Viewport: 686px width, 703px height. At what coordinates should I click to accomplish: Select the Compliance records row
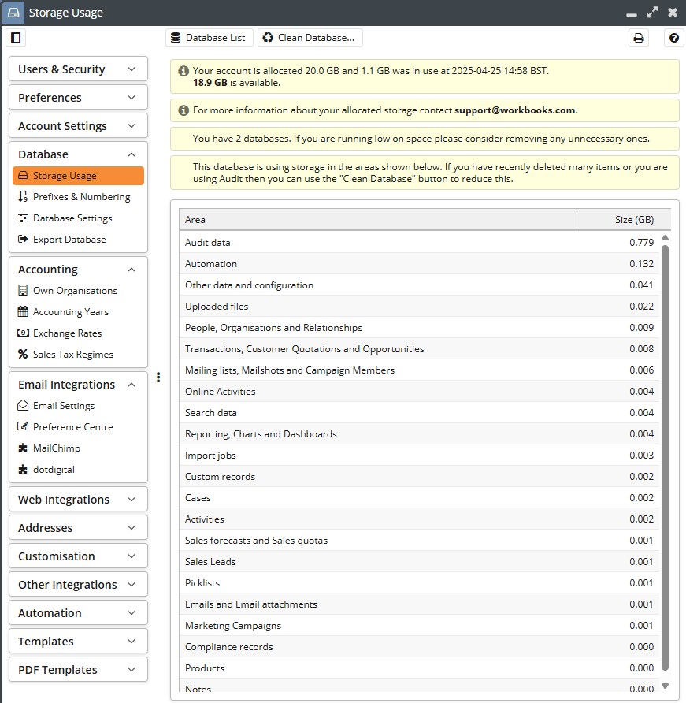[x=419, y=646]
